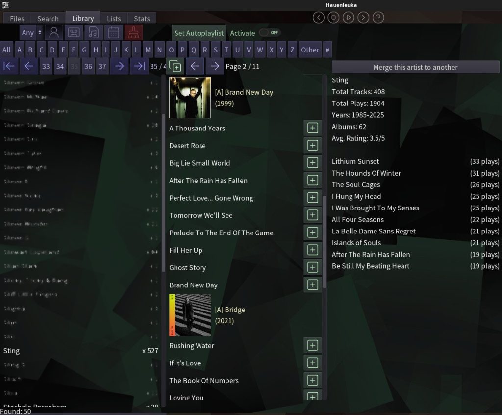
Task: Open the Lists tab
Action: [x=114, y=19]
